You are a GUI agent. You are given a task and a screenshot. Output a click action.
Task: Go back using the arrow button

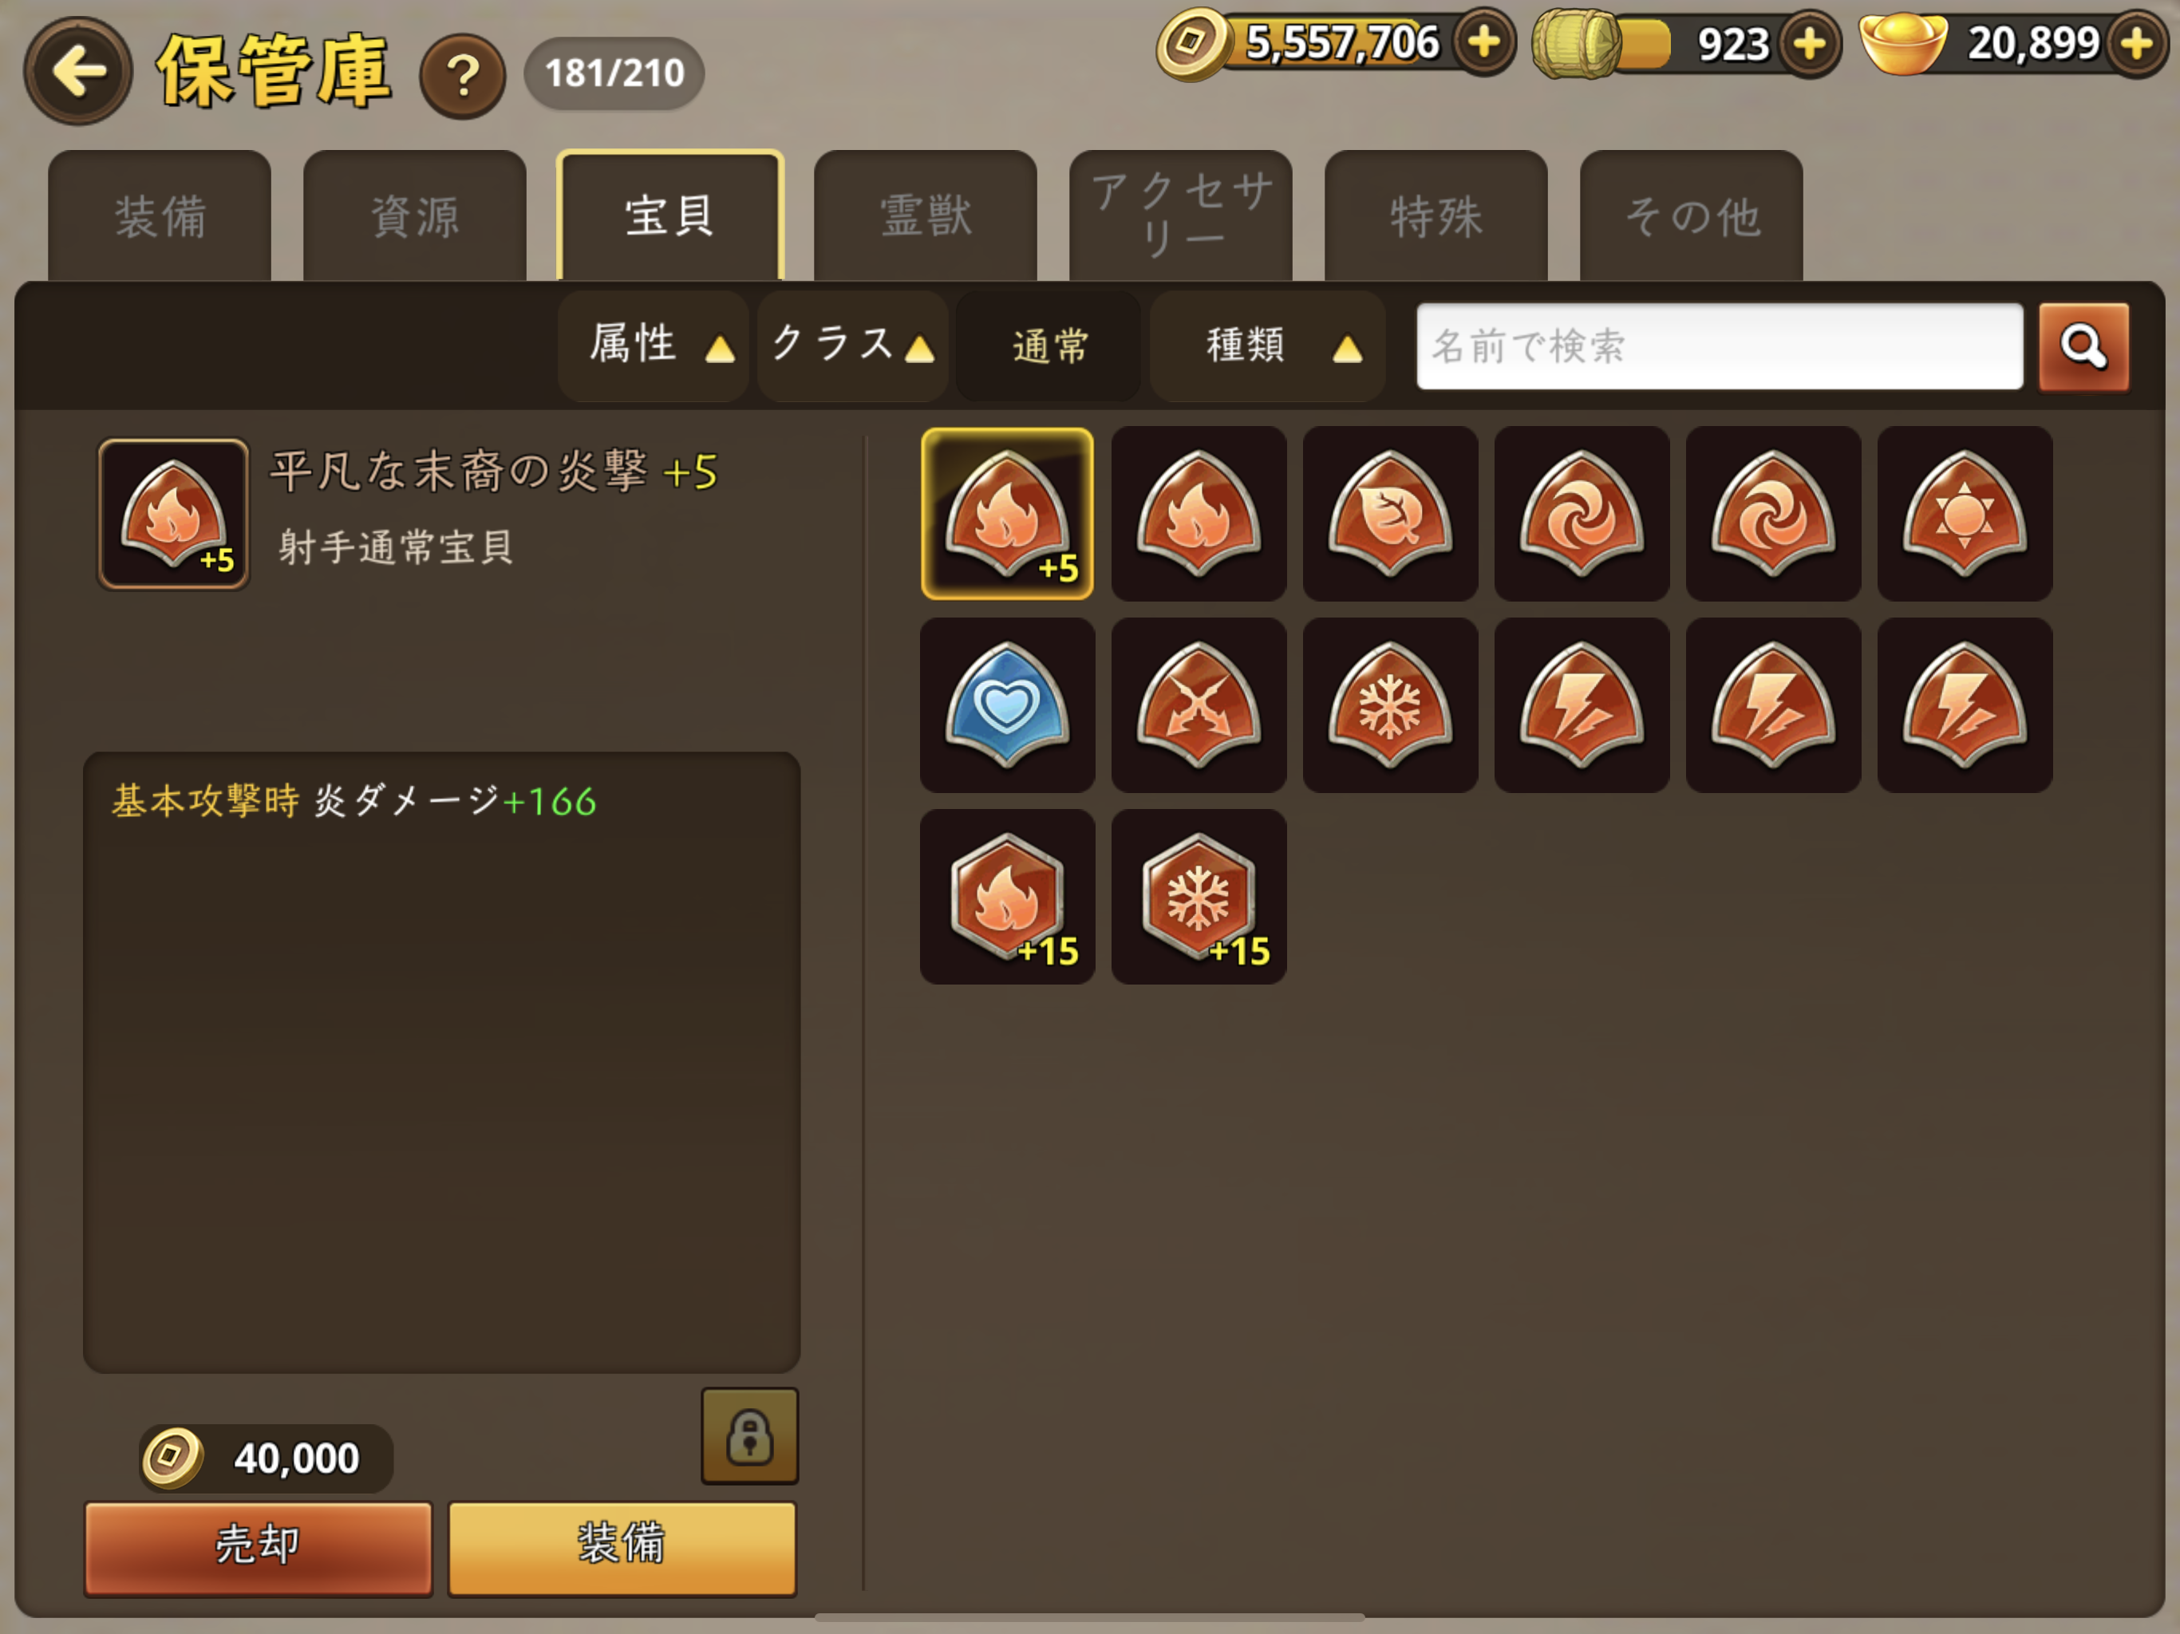point(78,71)
